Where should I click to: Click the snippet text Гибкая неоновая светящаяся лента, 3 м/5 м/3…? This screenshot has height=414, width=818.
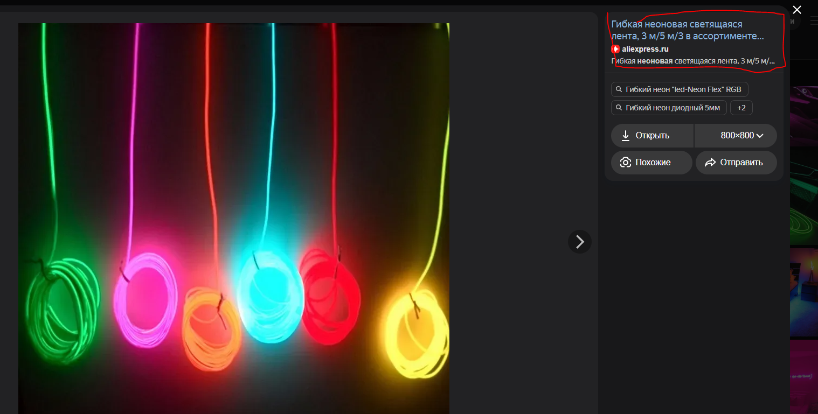693,61
